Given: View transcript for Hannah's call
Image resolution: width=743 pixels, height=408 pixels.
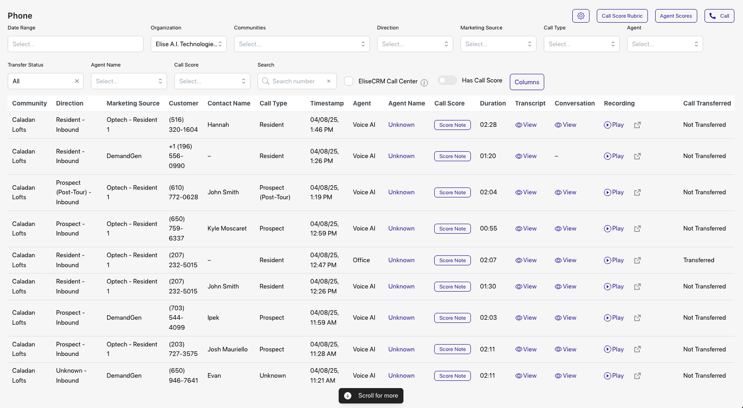Looking at the screenshot, I should click(526, 125).
